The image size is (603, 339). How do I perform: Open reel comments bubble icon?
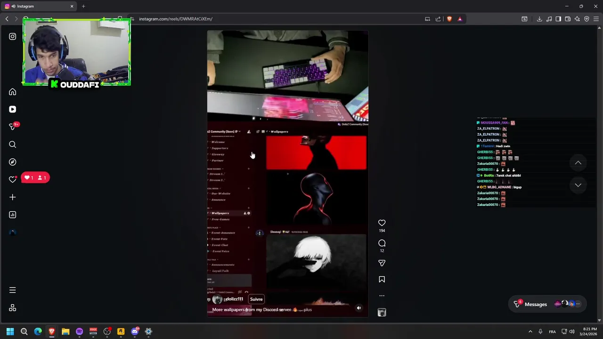(382, 243)
